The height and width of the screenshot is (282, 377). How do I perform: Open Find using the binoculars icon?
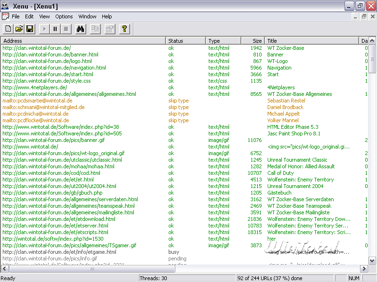tap(81, 29)
